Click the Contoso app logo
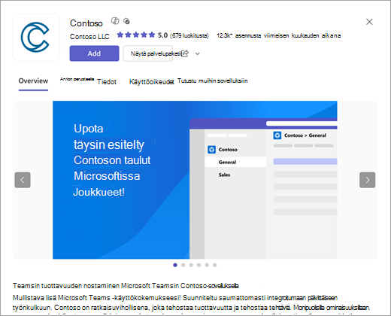The height and width of the screenshot is (316, 391). coord(36,38)
